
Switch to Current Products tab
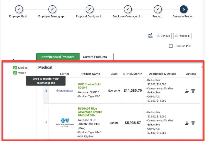(96, 57)
